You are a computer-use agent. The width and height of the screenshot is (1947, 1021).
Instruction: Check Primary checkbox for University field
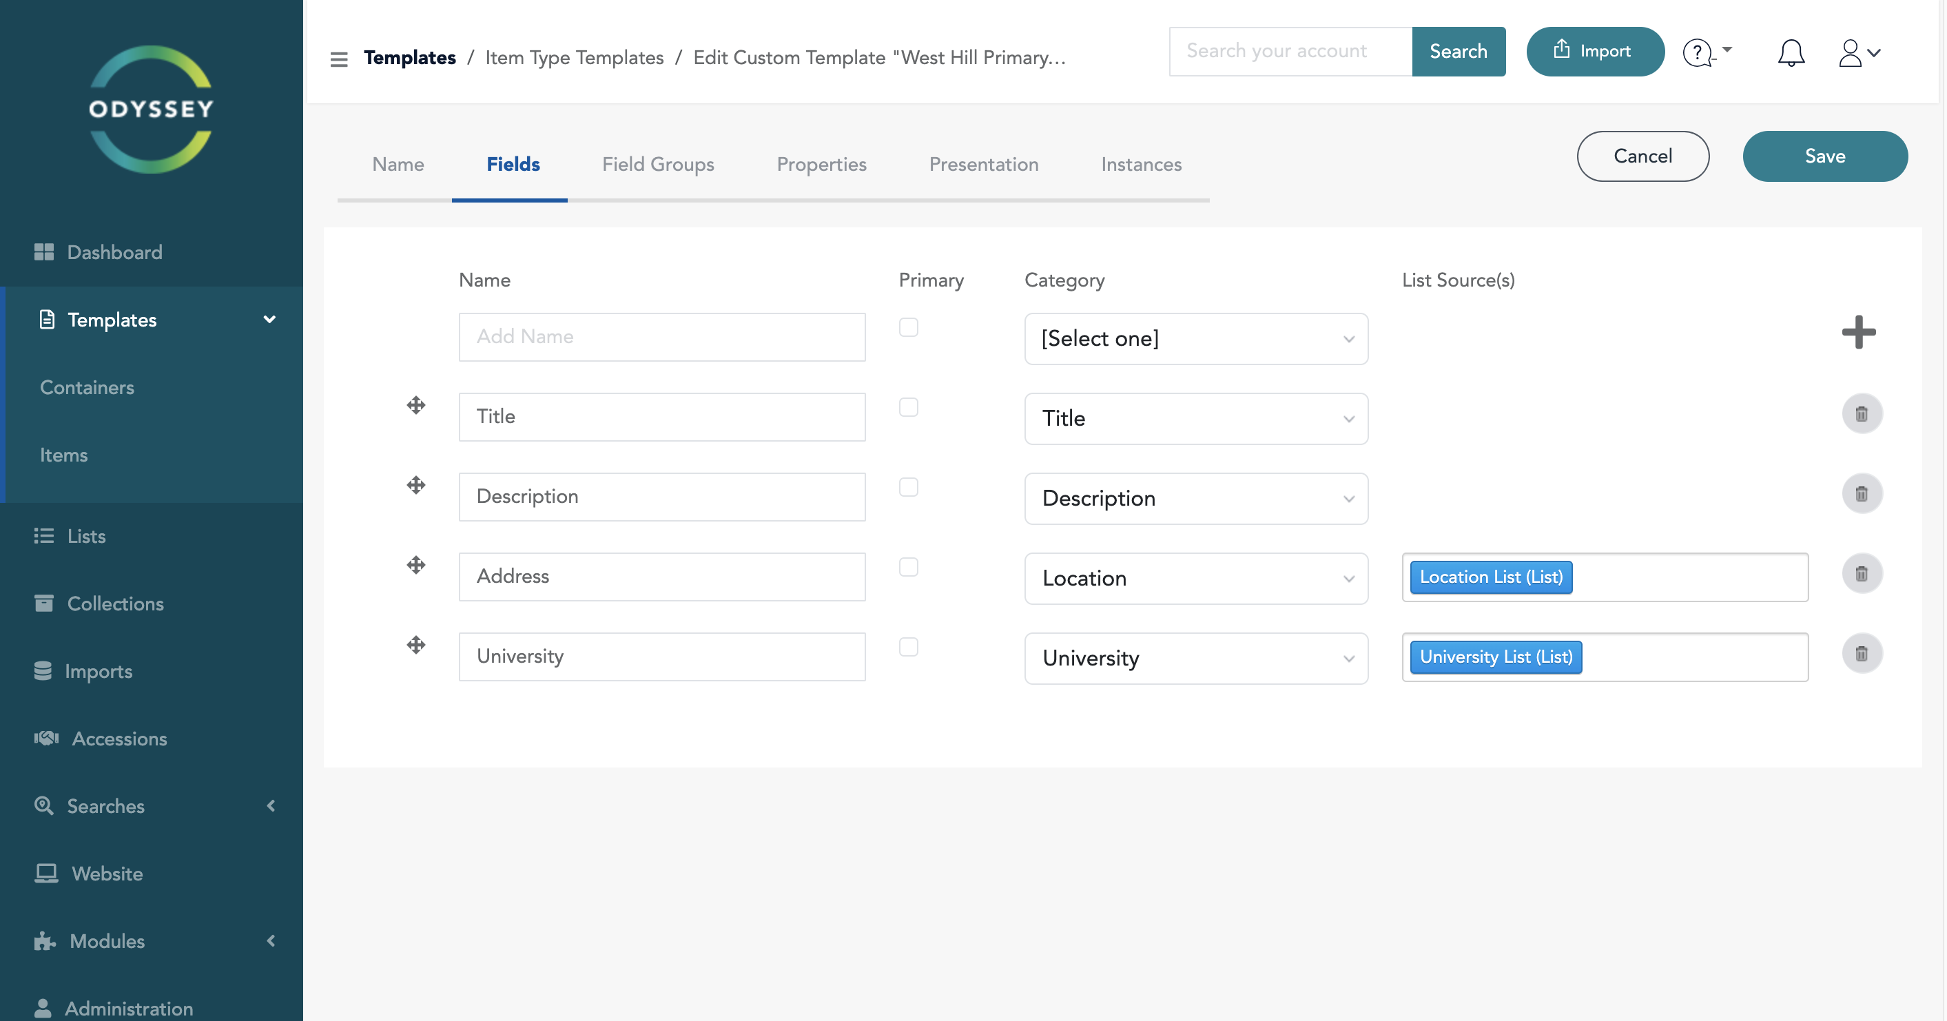(x=908, y=648)
